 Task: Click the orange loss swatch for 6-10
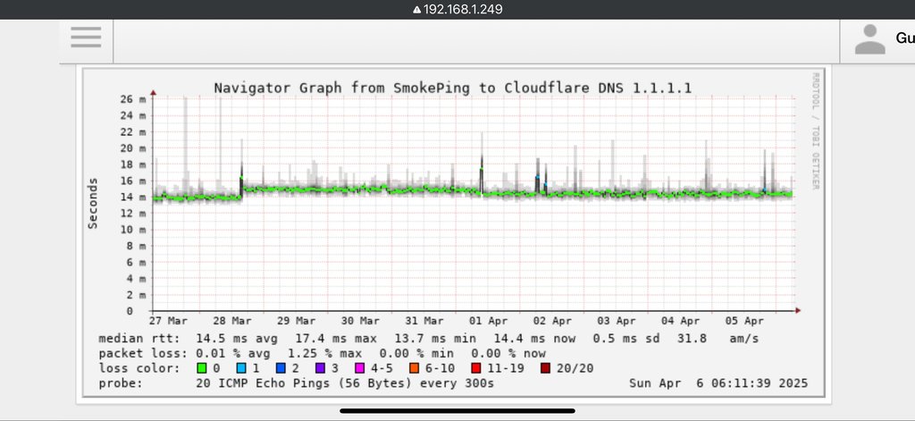point(414,368)
